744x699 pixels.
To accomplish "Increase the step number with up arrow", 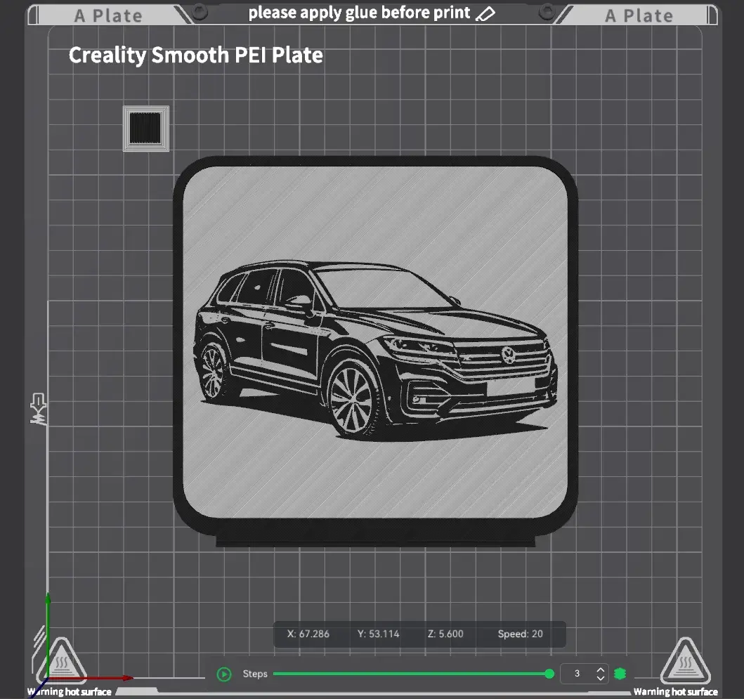I will pos(600,669).
